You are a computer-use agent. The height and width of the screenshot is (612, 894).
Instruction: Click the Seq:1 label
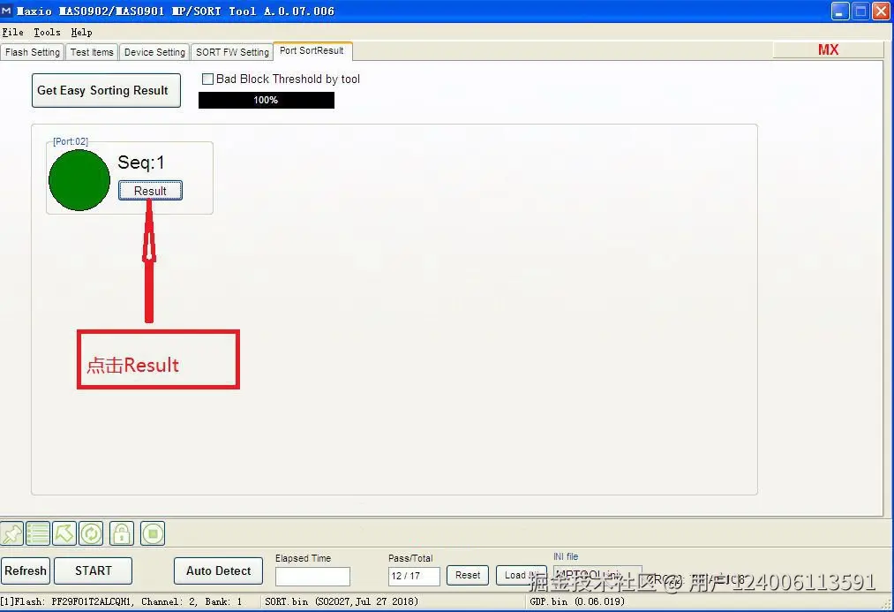[141, 162]
